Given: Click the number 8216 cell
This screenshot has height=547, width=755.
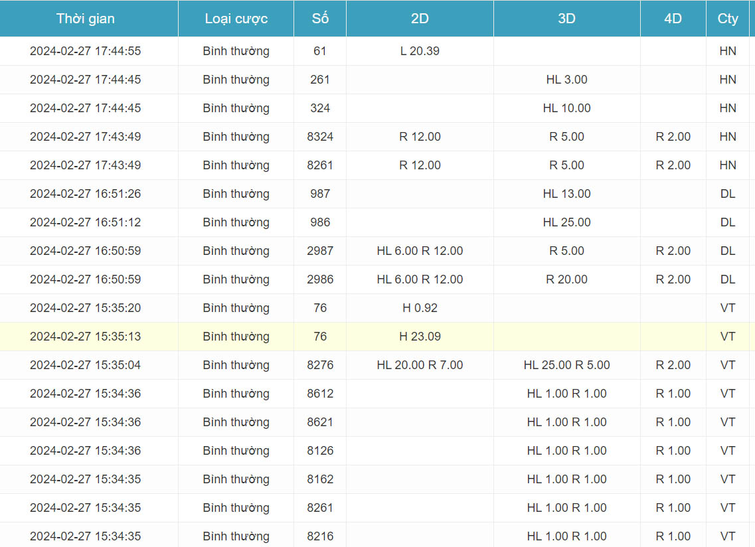Looking at the screenshot, I should click(x=320, y=536).
